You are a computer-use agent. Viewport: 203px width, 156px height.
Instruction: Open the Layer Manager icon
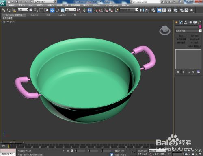click(153, 10)
